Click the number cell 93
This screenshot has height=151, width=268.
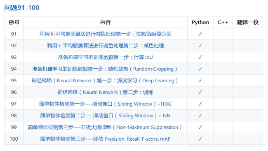pos(14,57)
